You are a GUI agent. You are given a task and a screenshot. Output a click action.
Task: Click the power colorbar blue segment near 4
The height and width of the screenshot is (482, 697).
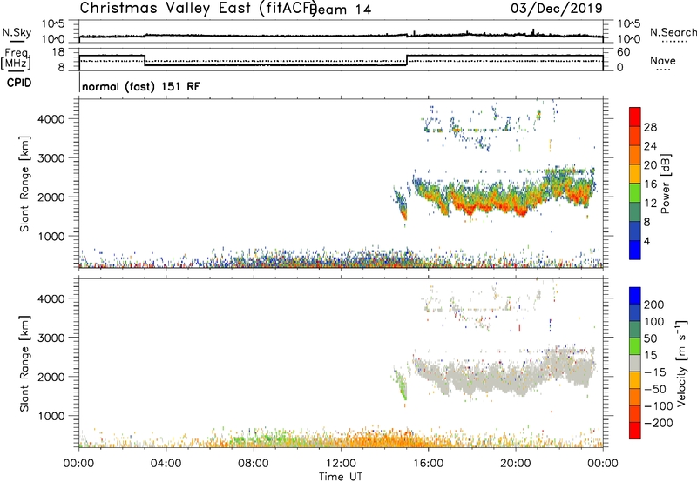click(635, 250)
